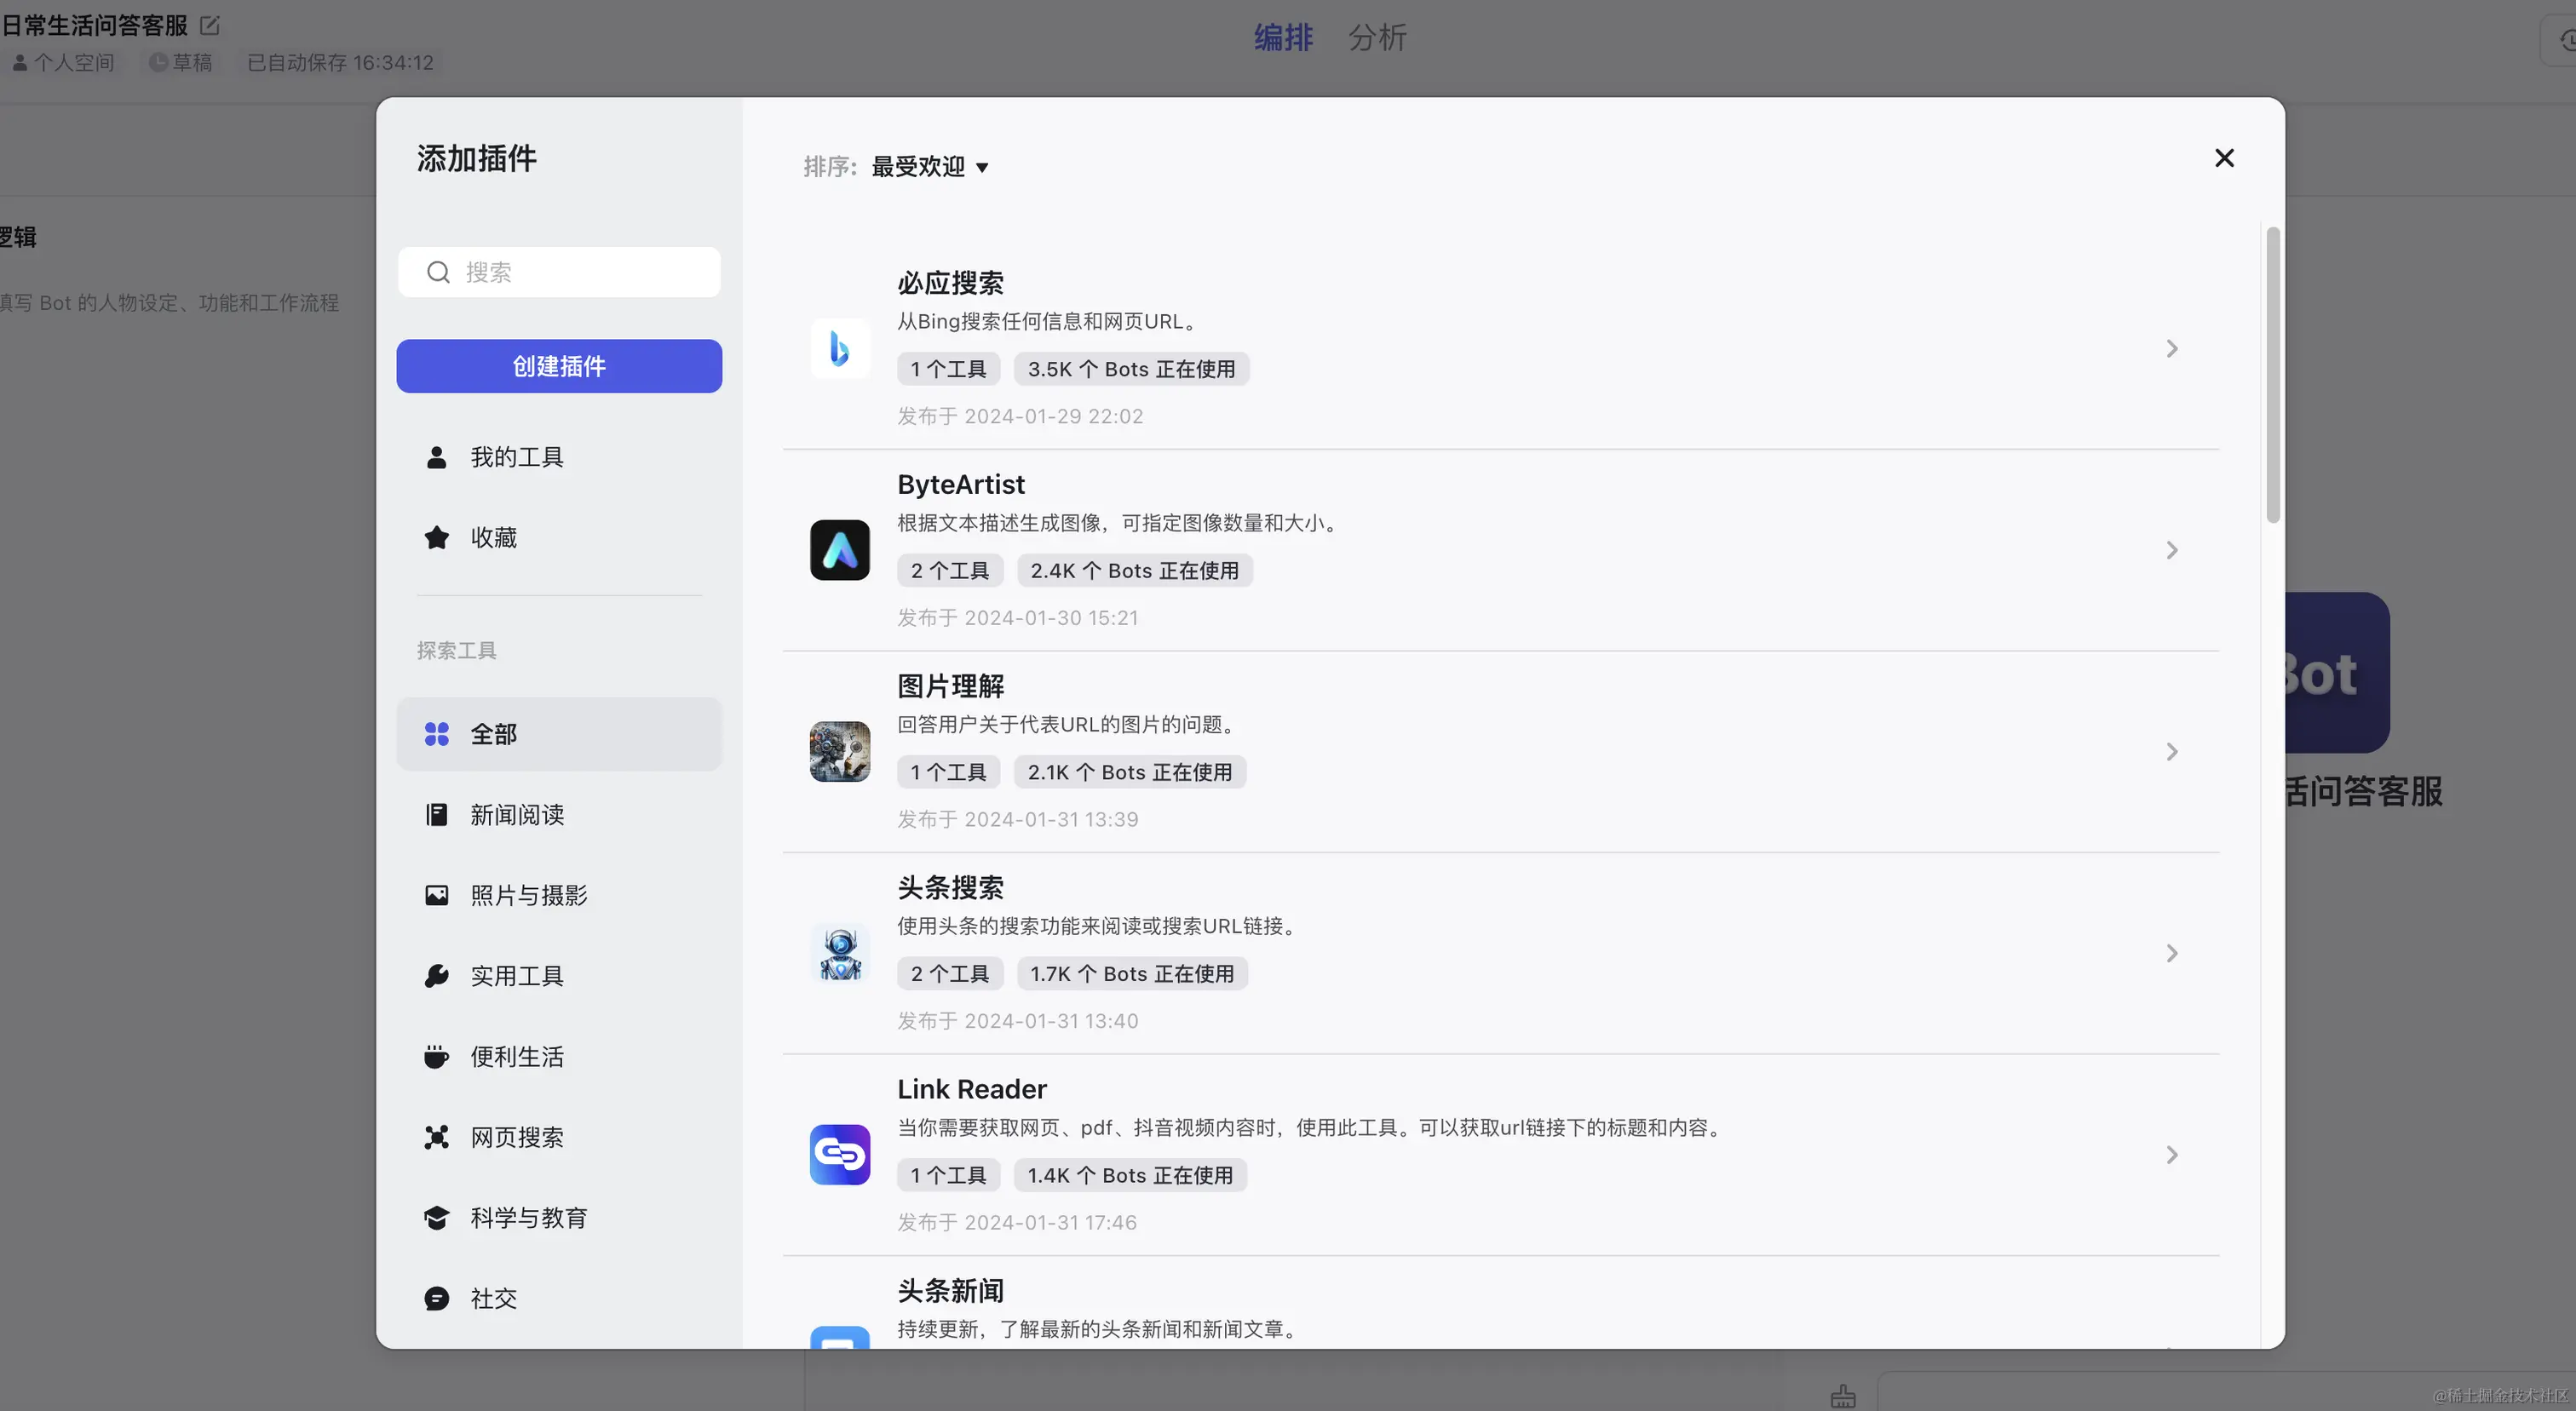Select the 实用工具 category icon
The width and height of the screenshot is (2576, 1411).
[x=436, y=977]
